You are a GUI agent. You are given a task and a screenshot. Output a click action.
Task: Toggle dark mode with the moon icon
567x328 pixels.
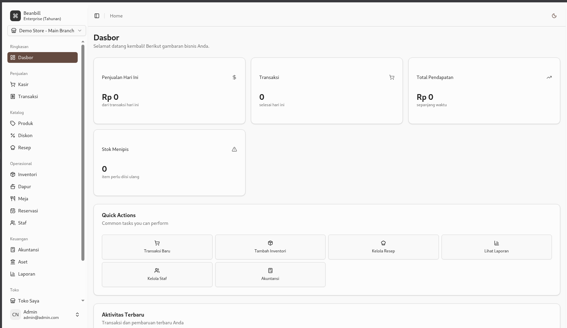(x=554, y=16)
